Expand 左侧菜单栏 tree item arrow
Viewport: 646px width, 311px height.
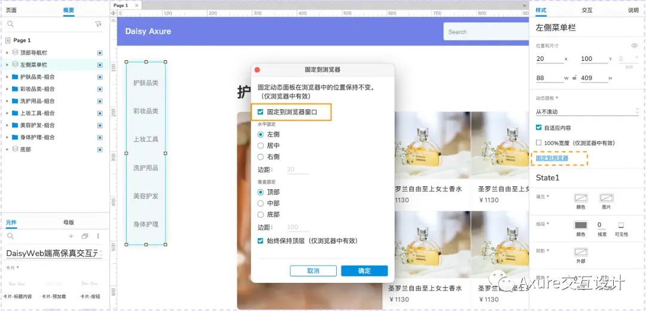click(7, 64)
